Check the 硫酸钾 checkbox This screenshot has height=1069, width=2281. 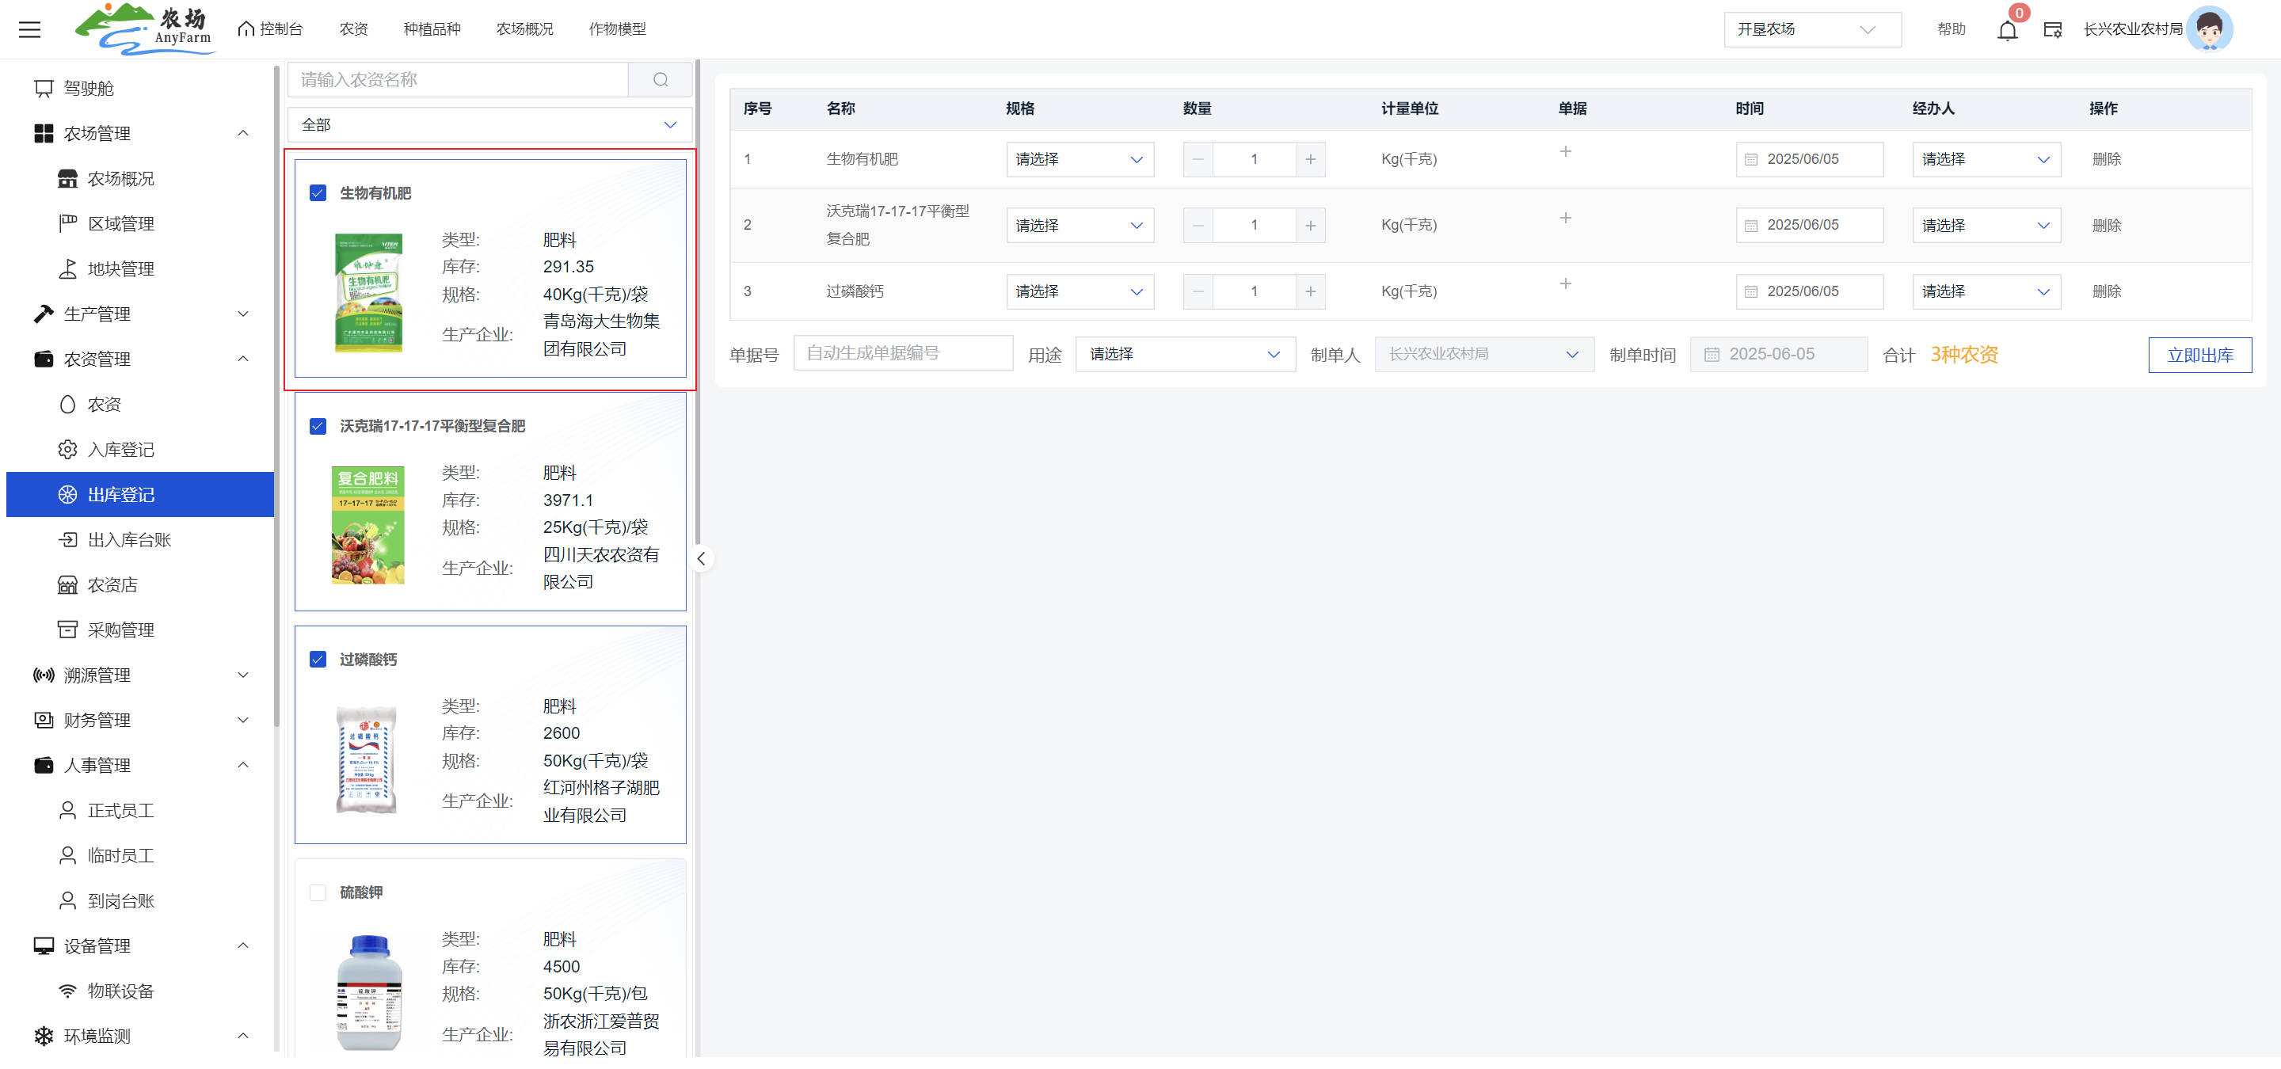click(318, 892)
